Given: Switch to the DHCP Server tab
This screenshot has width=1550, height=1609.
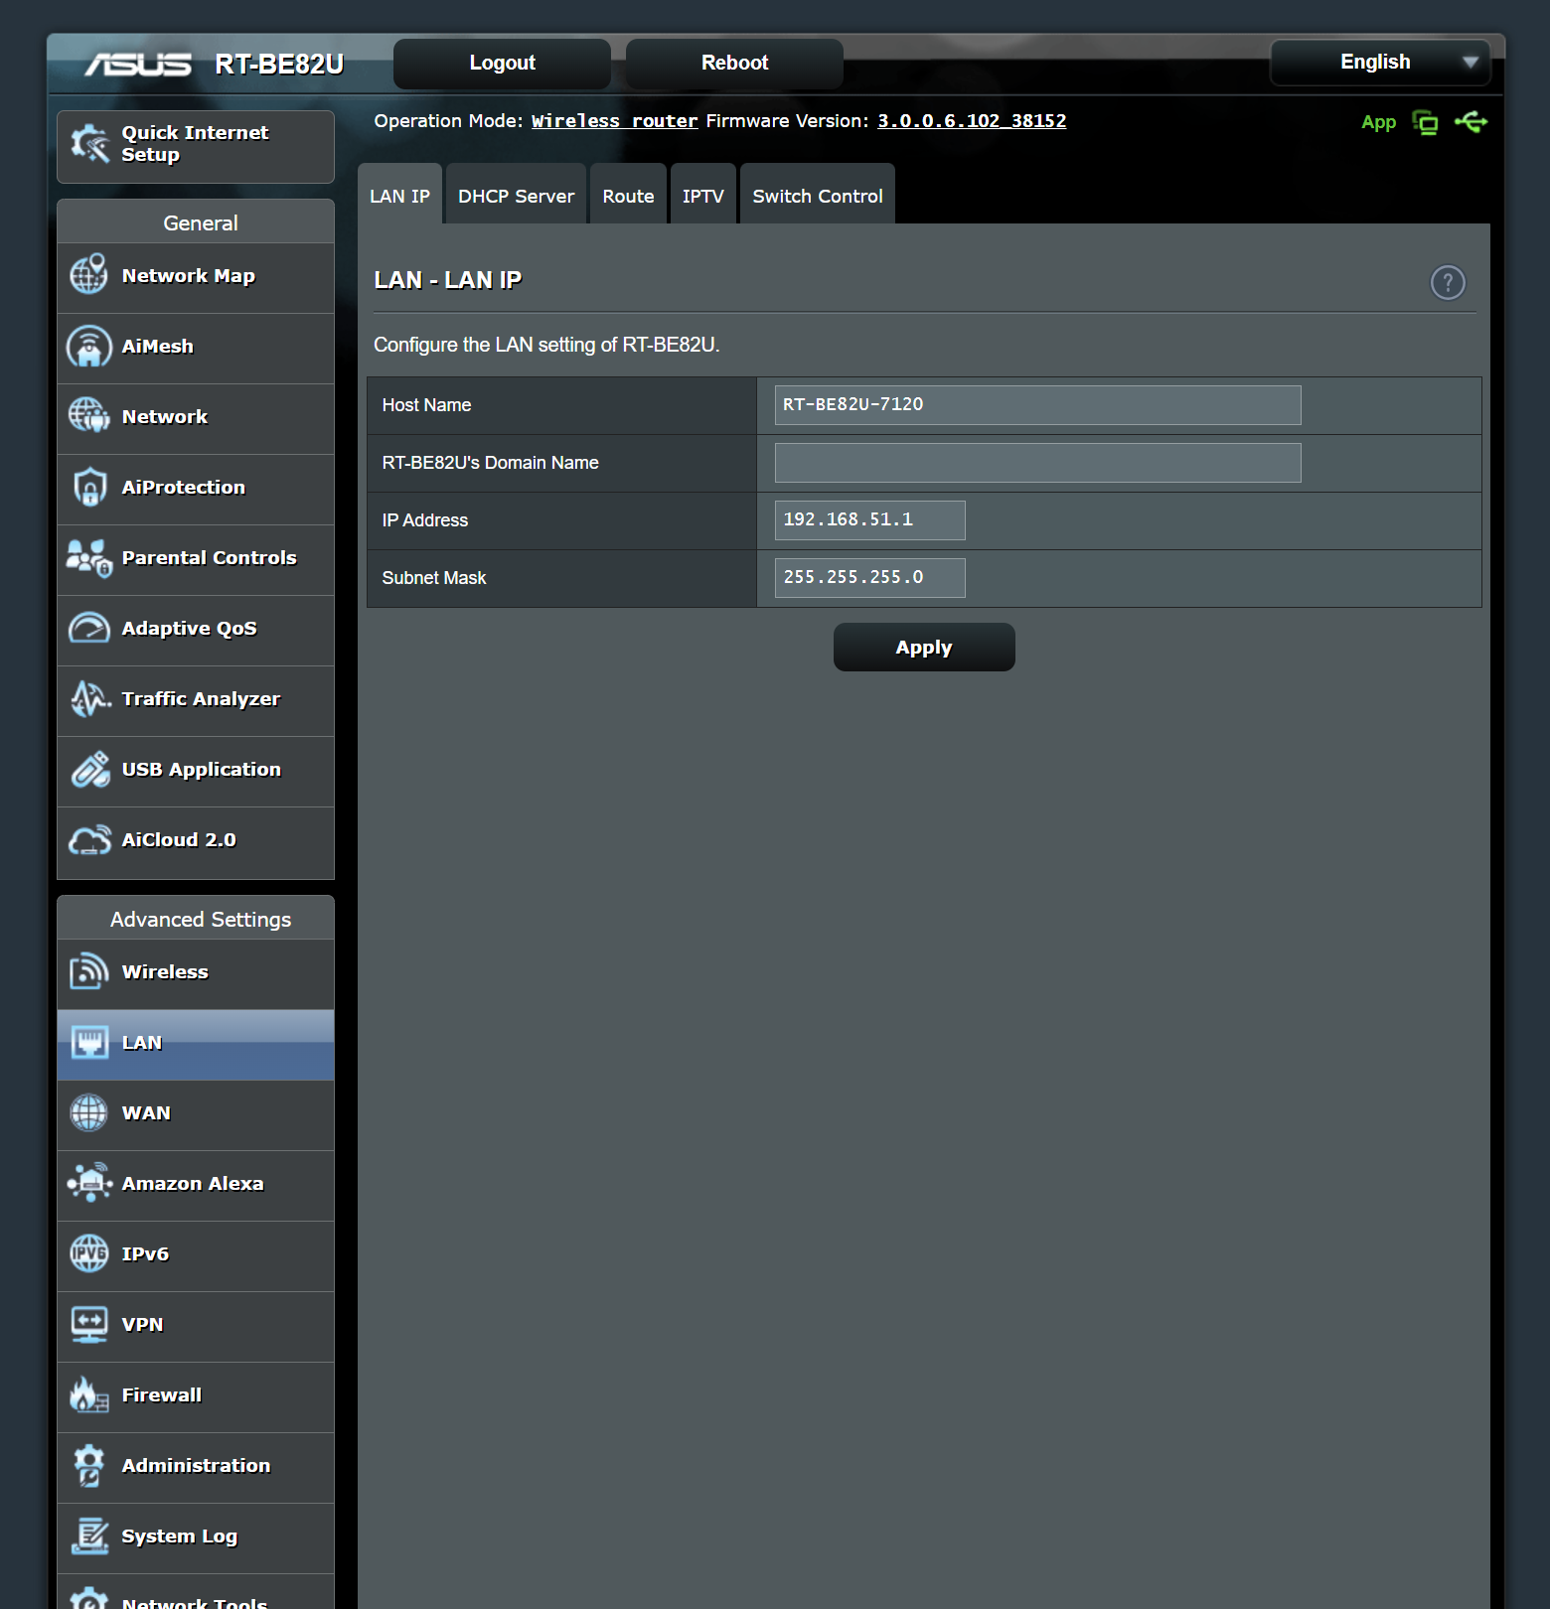Looking at the screenshot, I should 516,196.
